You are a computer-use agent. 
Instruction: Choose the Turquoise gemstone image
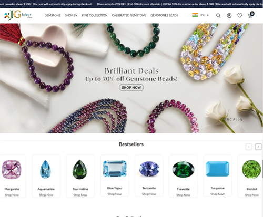(218, 169)
